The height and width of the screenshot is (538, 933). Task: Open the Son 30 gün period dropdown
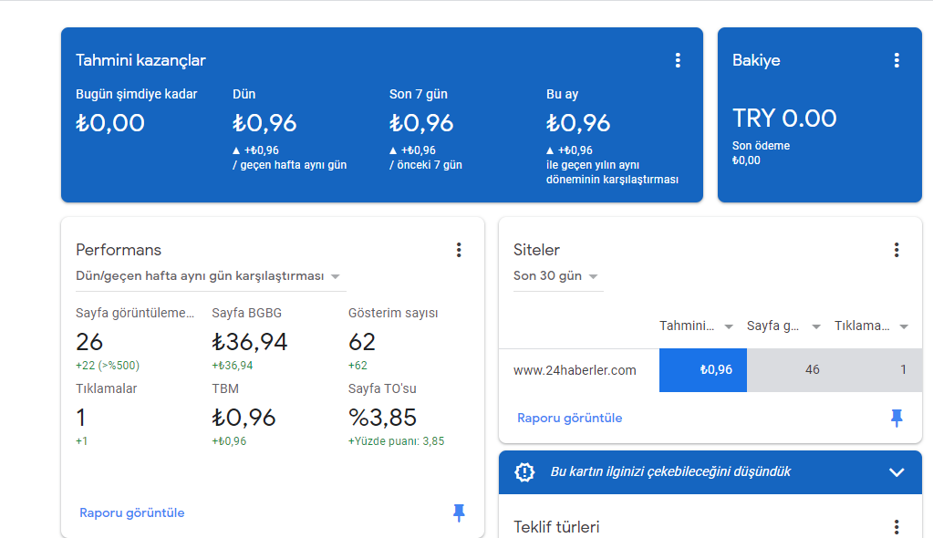coord(557,276)
